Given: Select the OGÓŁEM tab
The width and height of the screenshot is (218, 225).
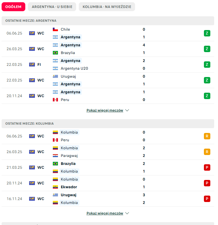Looking at the screenshot, I should coord(13,7).
